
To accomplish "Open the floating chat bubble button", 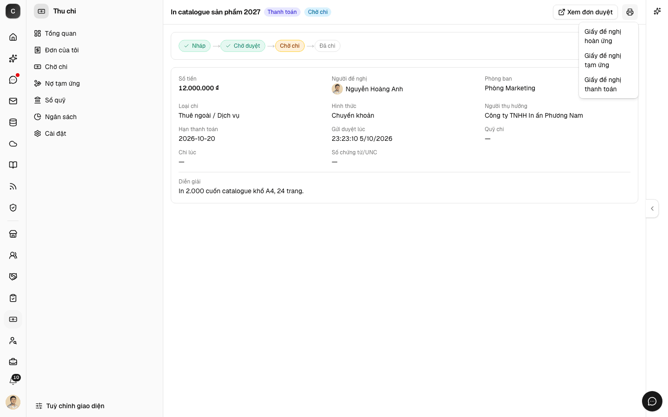I will pyautogui.click(x=652, y=401).
